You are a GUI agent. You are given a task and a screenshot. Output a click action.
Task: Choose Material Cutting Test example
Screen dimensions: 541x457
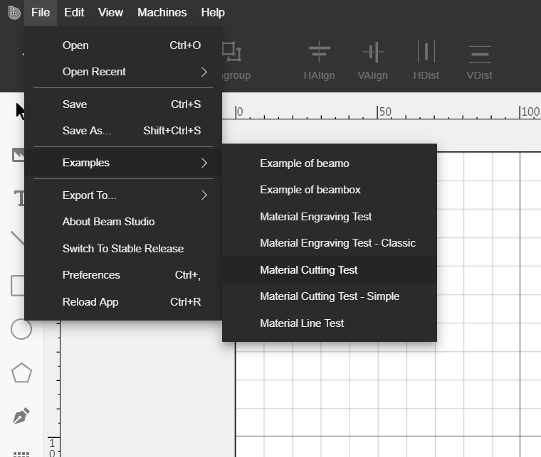tap(309, 270)
